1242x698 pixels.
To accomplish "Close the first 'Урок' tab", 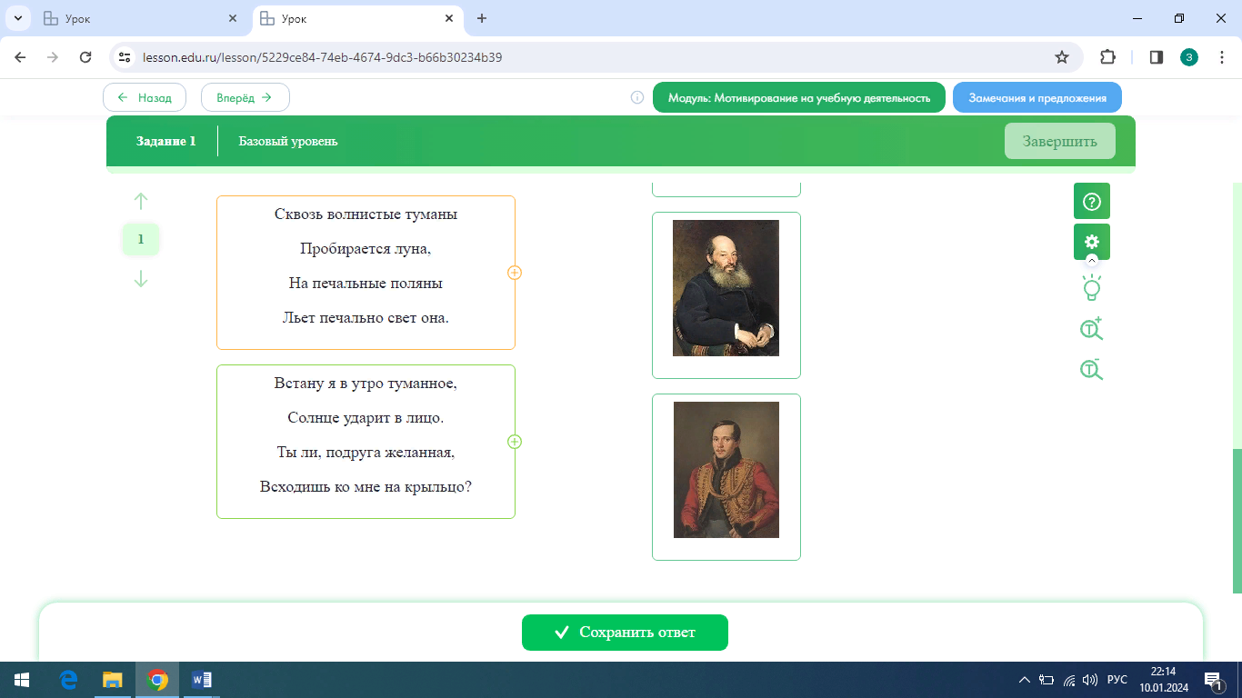I will click(233, 18).
